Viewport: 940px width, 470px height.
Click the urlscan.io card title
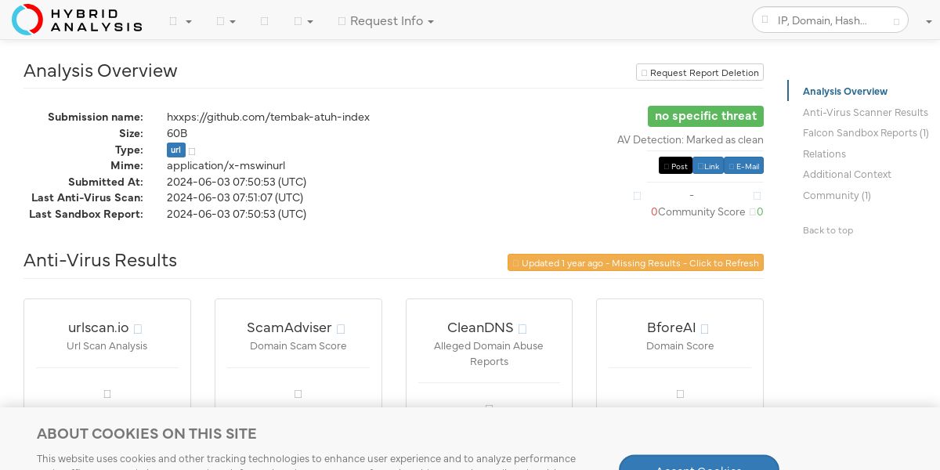tap(99, 327)
